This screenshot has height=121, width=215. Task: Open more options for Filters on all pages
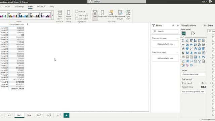point(177,52)
